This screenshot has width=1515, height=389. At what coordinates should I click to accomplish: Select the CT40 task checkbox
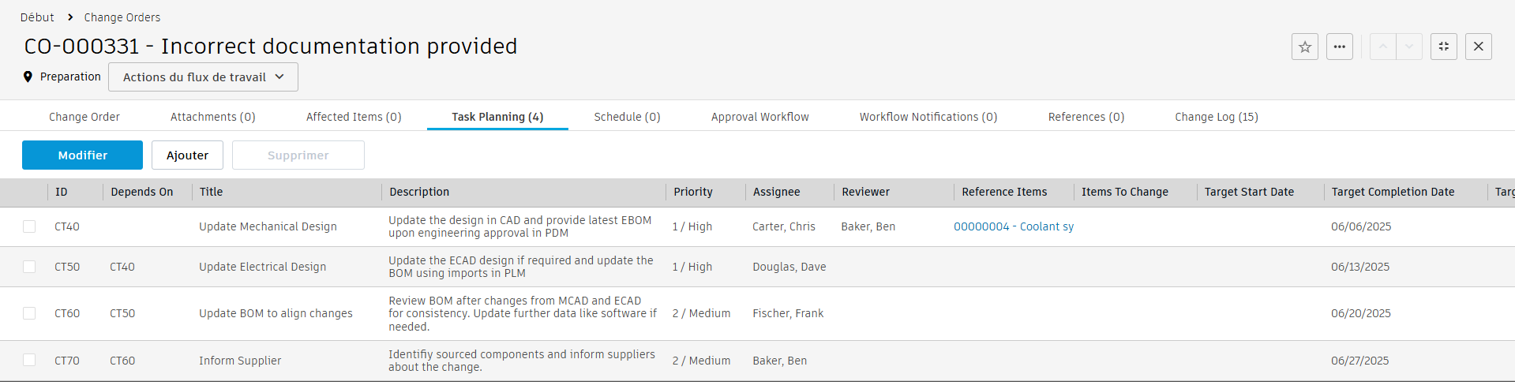point(29,226)
